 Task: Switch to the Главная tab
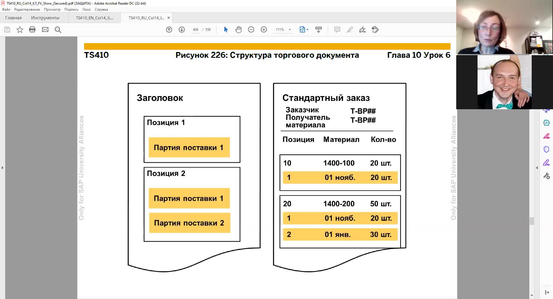[x=13, y=18]
